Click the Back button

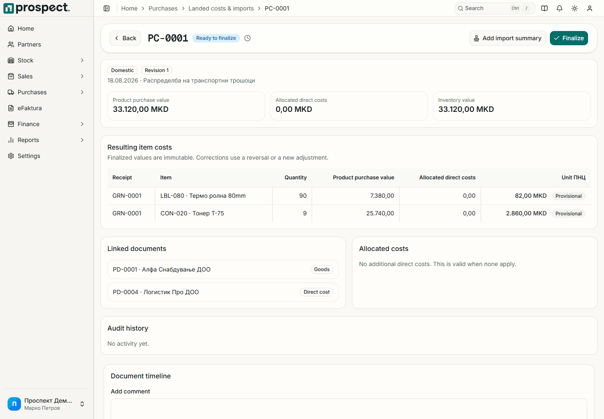click(125, 38)
